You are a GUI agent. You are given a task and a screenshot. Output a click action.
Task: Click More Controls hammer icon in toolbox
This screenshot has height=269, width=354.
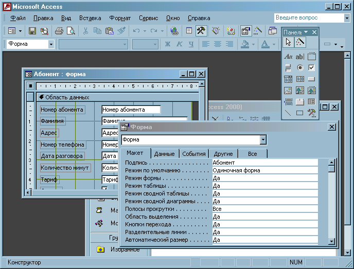click(312, 113)
